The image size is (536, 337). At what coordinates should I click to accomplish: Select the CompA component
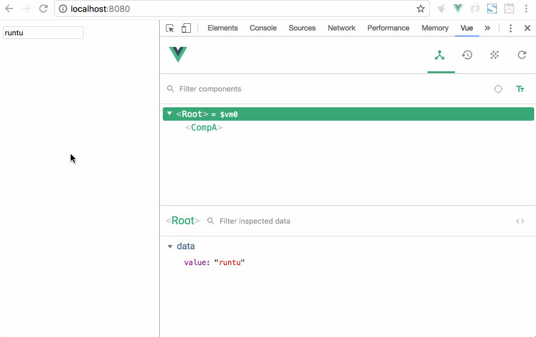click(204, 128)
